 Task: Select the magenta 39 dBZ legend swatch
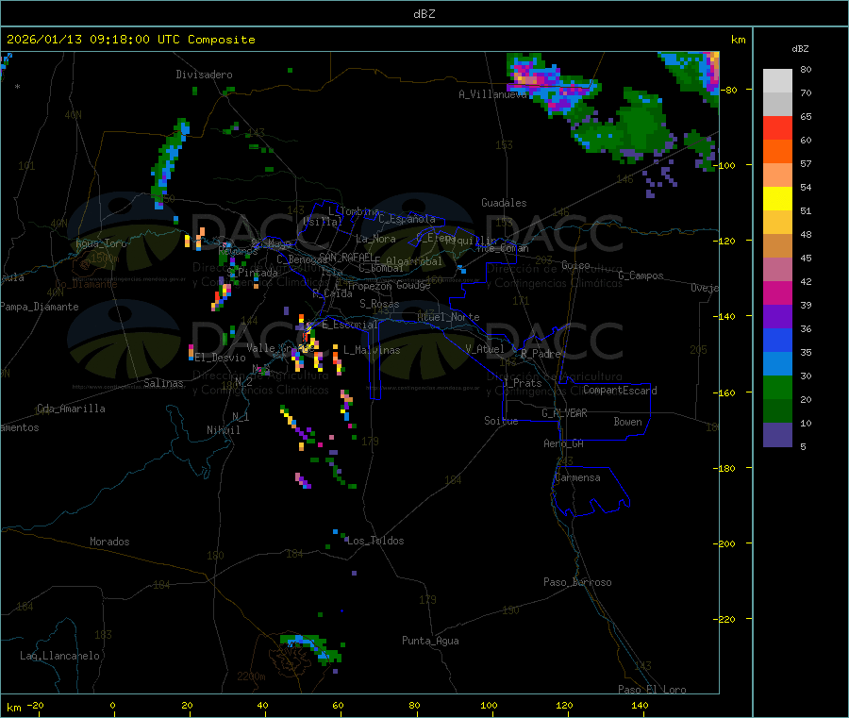point(777,292)
